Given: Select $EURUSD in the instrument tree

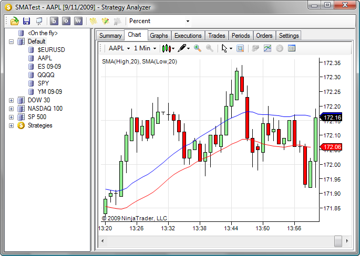Looking at the screenshot, I should pyautogui.click(x=52, y=50).
